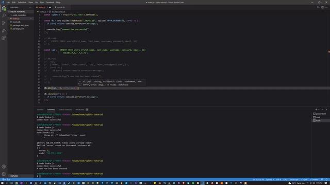Open the Terminal menu

click(50, 3)
